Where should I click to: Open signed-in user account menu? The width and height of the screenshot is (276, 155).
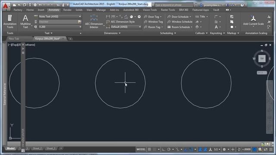click(212, 5)
